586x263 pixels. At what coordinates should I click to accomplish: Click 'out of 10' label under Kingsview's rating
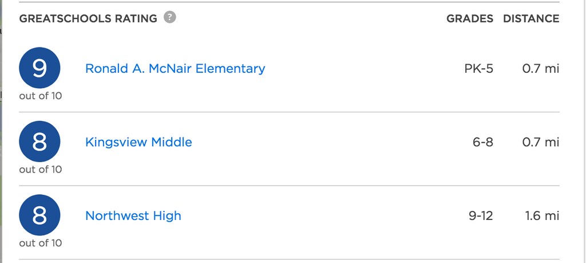[41, 170]
